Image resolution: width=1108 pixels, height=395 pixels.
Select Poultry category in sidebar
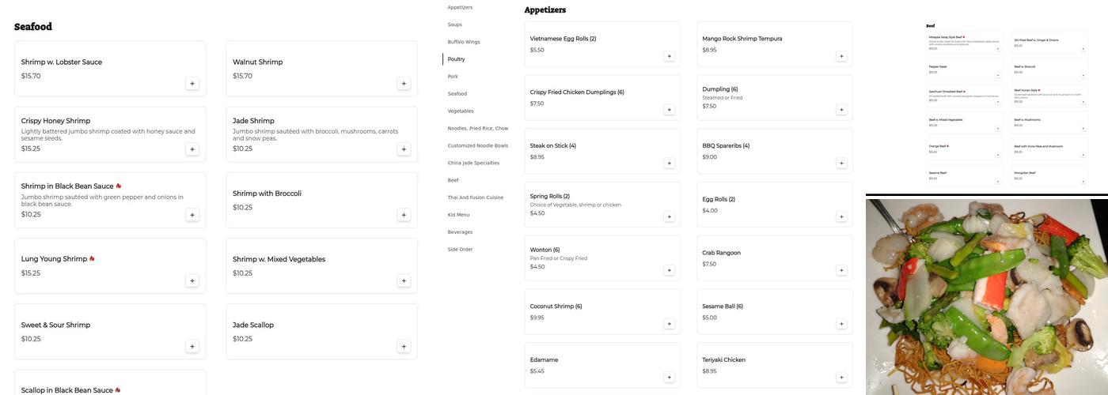pos(456,59)
